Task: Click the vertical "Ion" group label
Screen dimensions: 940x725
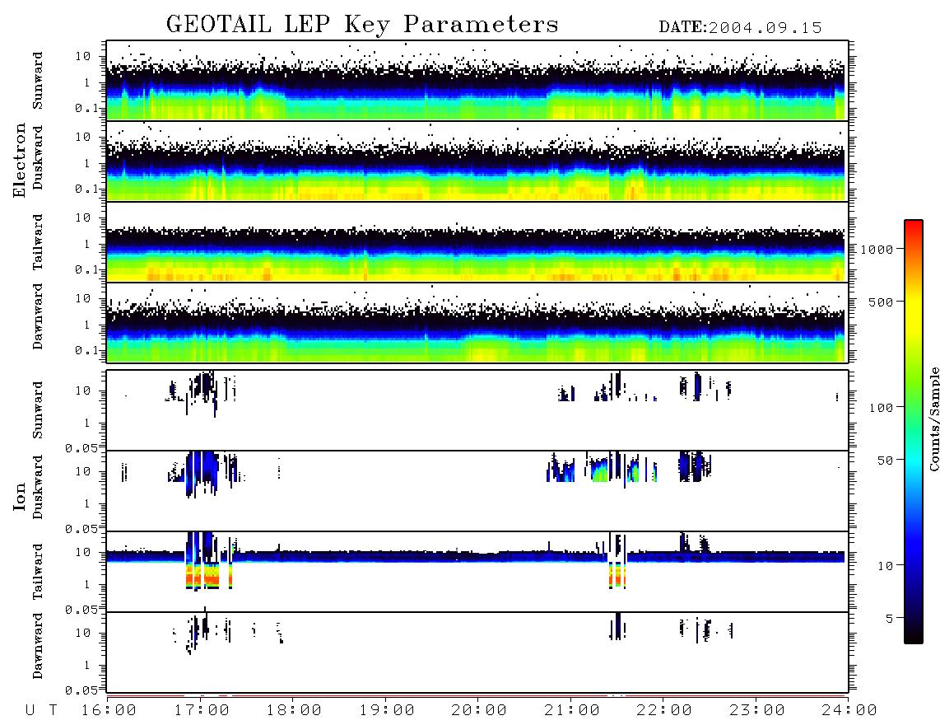Action: (x=20, y=496)
